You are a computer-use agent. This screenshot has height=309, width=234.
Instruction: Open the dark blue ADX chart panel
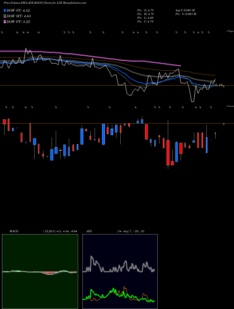[120, 272]
